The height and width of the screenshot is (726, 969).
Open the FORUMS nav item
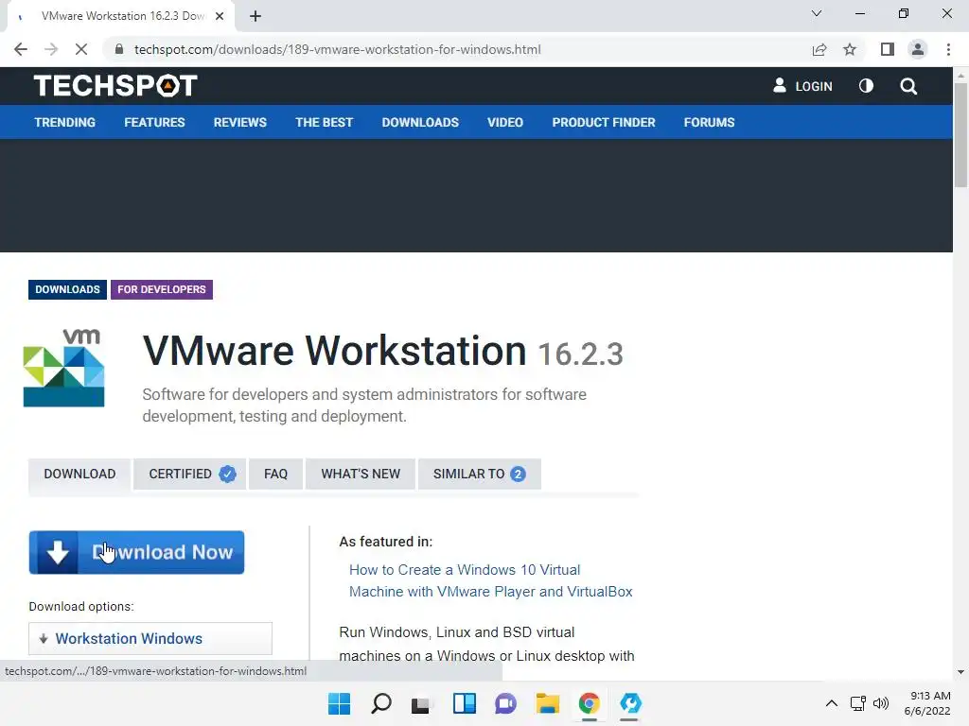pyautogui.click(x=709, y=122)
